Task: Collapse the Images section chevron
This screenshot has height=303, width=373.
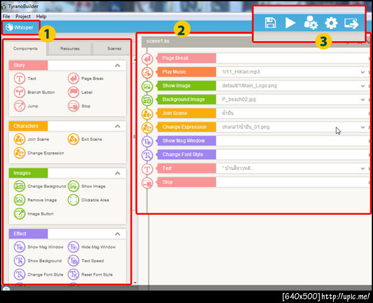Action: (x=117, y=173)
